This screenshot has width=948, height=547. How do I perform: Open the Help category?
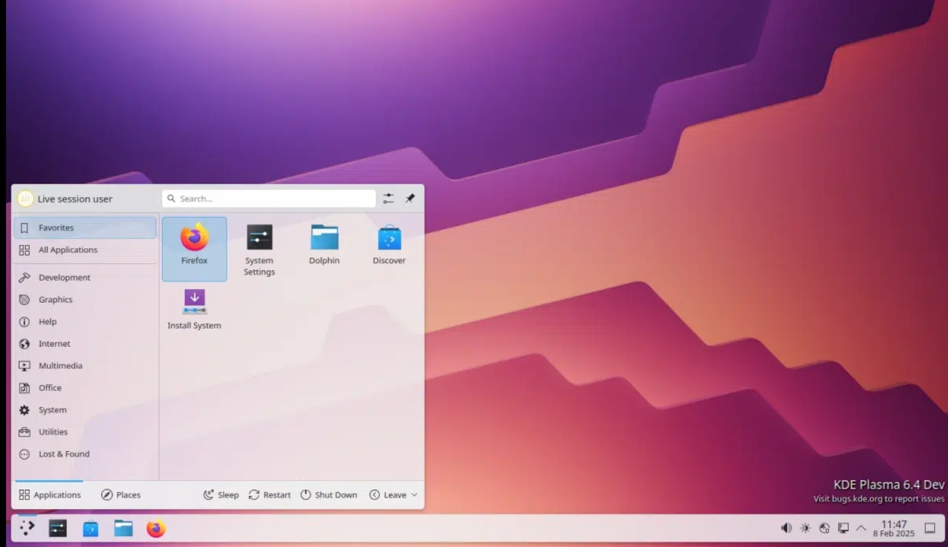(85, 322)
